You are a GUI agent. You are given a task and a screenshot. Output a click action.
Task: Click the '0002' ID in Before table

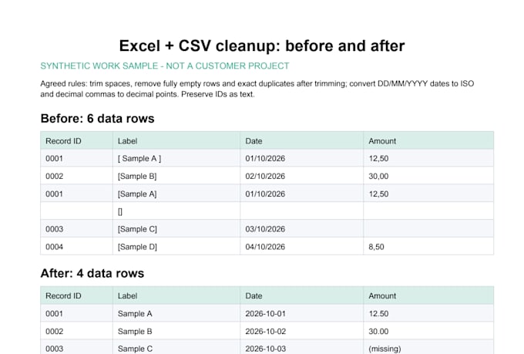tap(76, 176)
